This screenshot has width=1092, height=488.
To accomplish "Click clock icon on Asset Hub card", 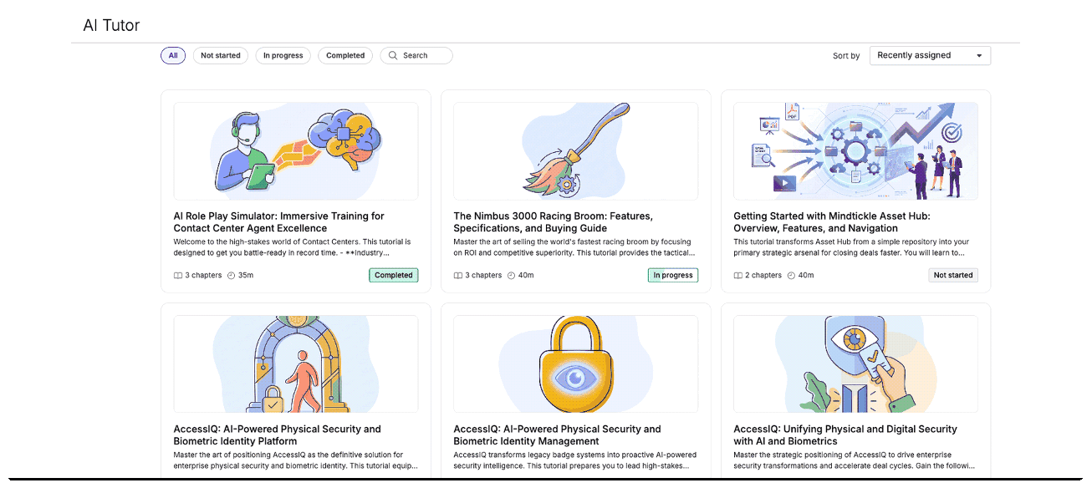I will 791,276.
